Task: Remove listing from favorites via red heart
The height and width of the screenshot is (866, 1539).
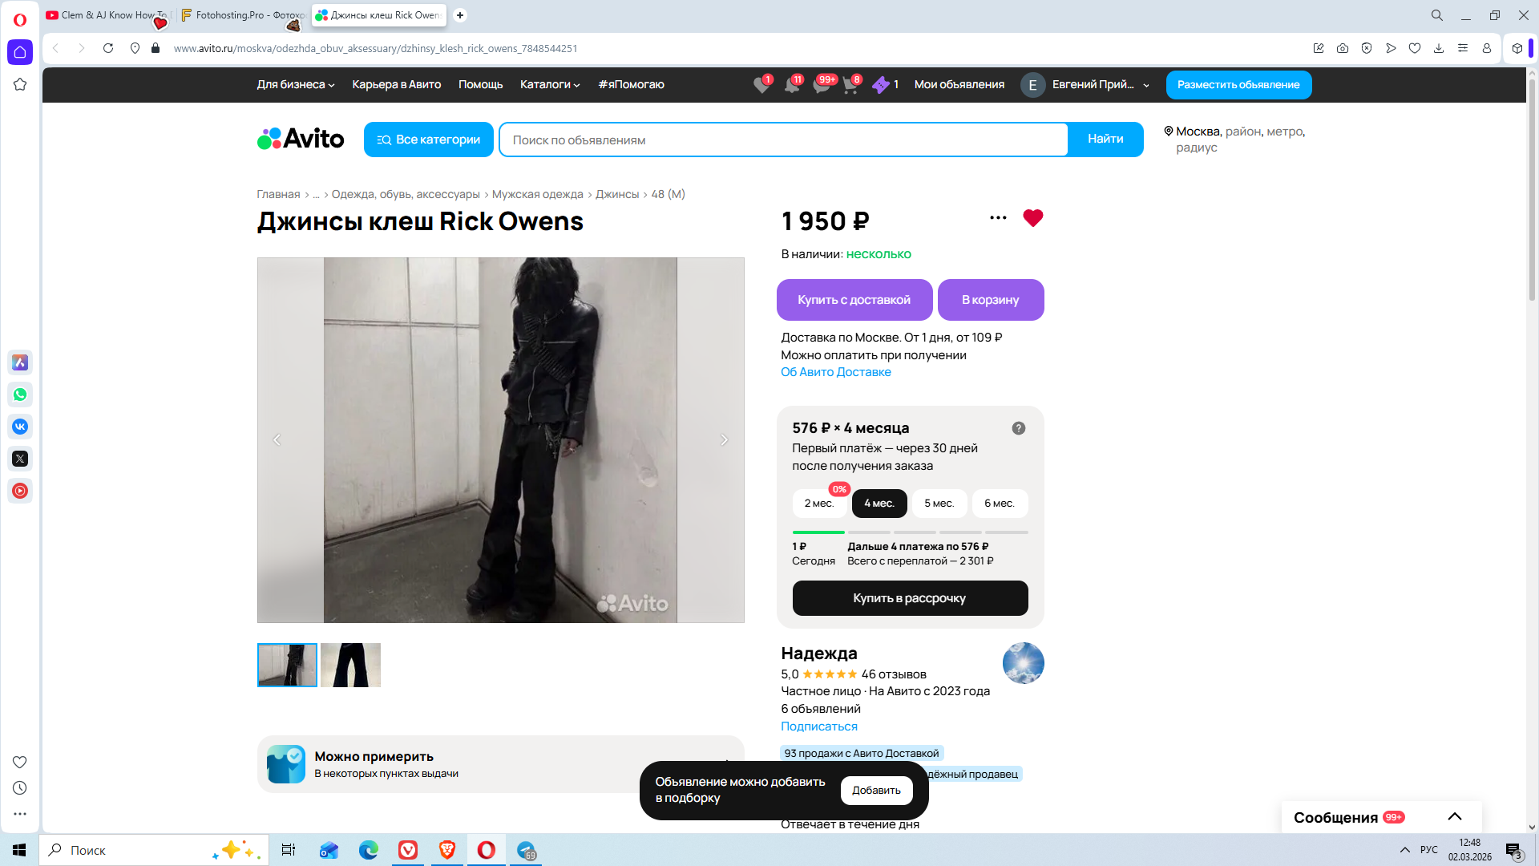Action: coord(1032,218)
